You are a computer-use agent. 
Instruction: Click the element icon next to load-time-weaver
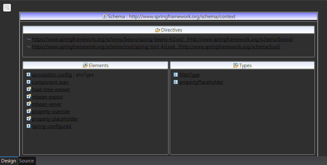tap(29, 89)
